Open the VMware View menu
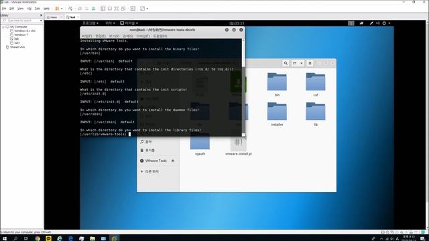 (21, 9)
